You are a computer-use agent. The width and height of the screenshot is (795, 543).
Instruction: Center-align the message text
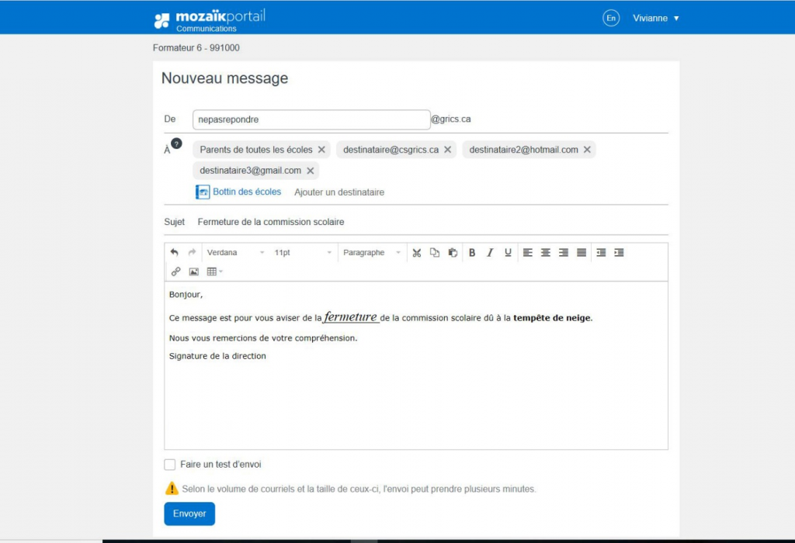coord(546,252)
